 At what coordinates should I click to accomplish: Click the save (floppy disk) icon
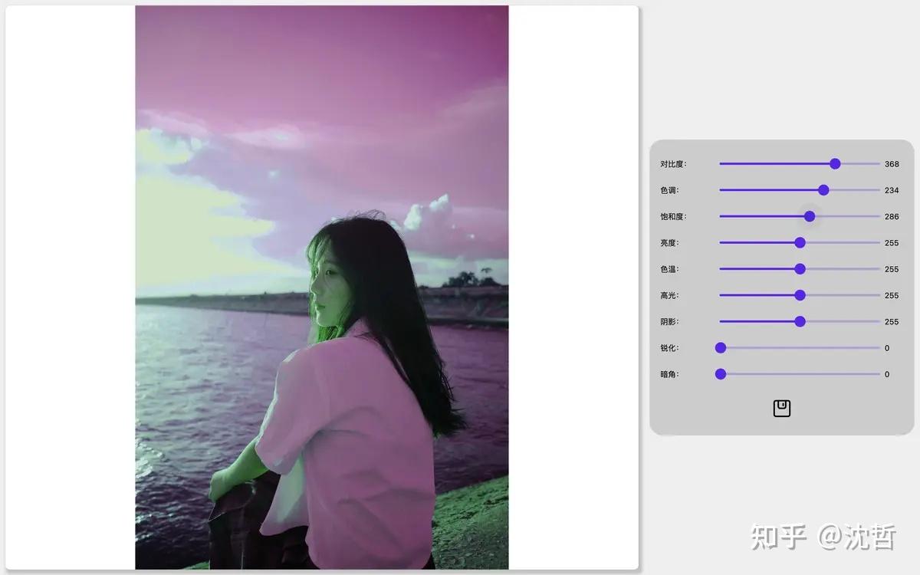781,408
